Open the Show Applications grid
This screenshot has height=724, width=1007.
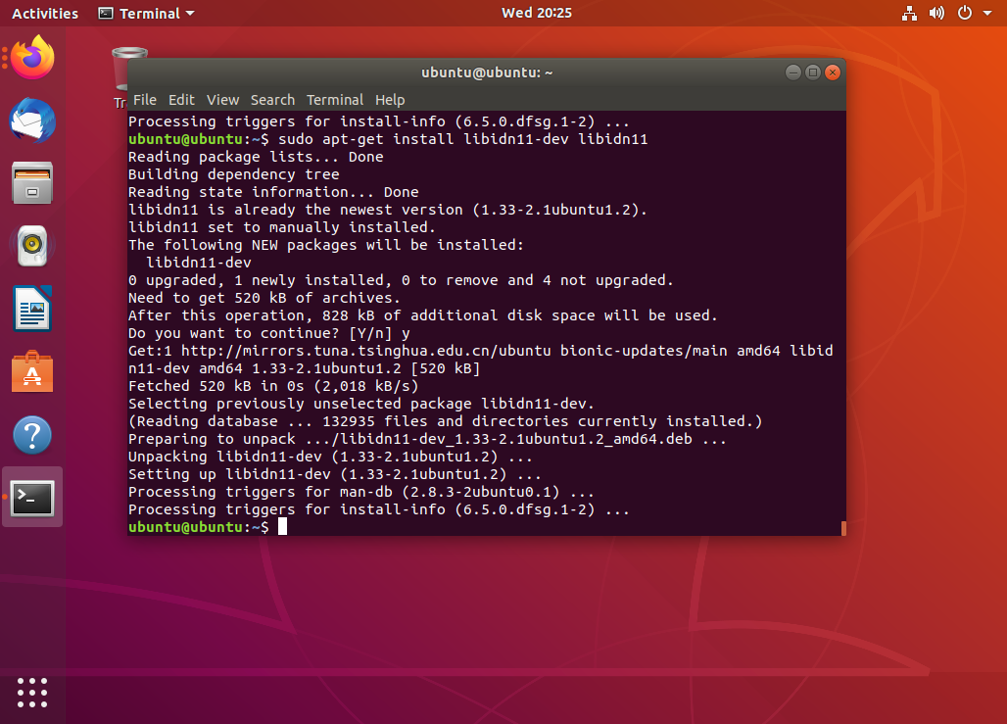[x=32, y=693]
